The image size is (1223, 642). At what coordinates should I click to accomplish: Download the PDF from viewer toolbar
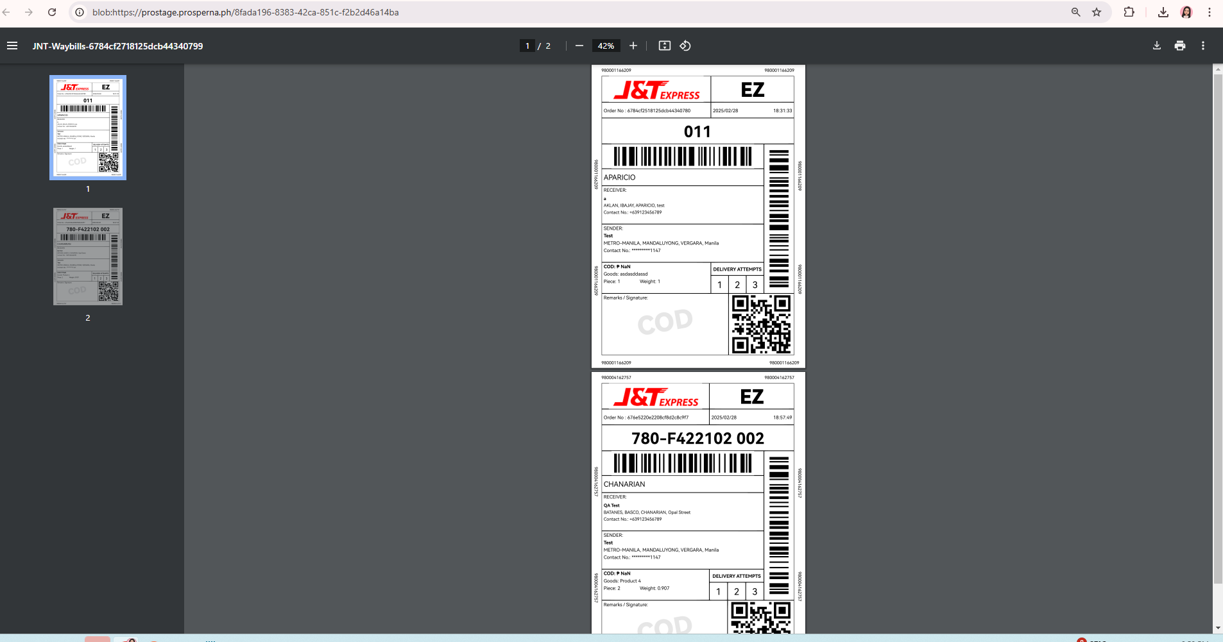(x=1157, y=46)
